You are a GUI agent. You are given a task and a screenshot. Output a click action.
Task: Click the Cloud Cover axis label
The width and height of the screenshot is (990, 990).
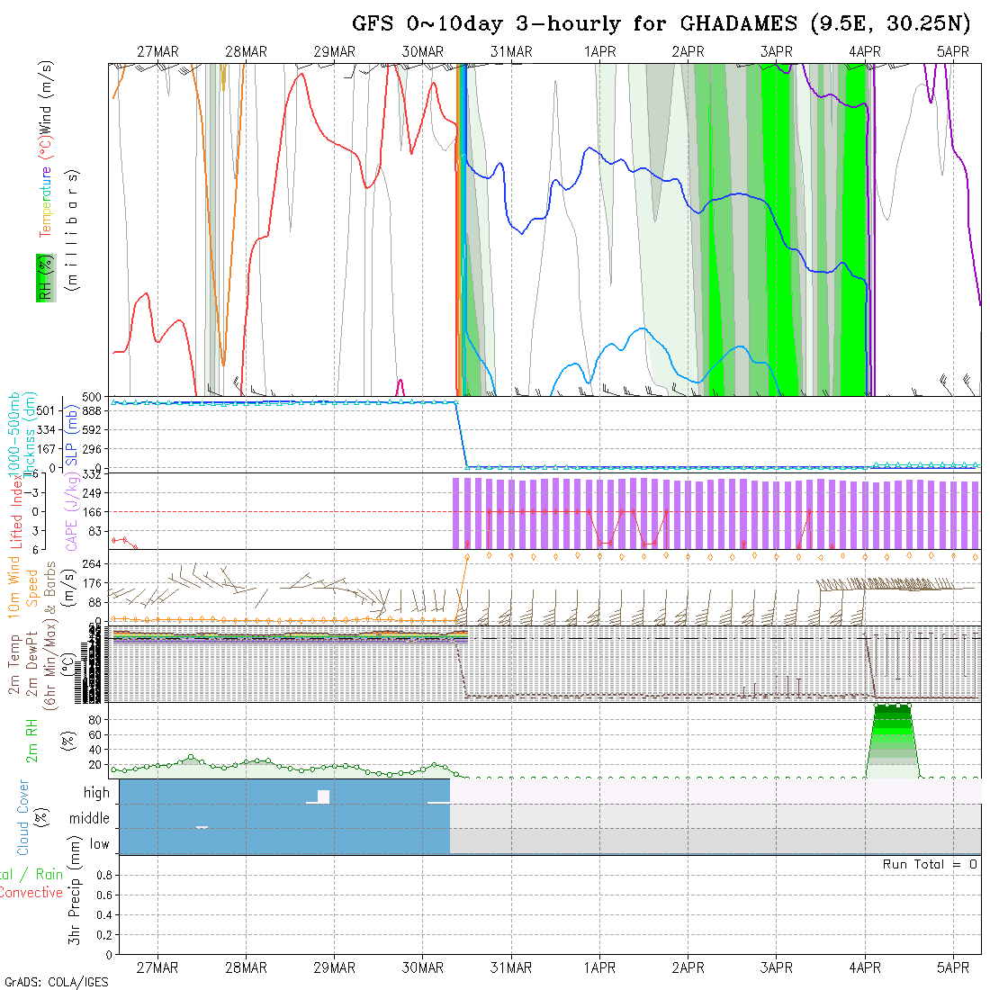pyautogui.click(x=23, y=817)
